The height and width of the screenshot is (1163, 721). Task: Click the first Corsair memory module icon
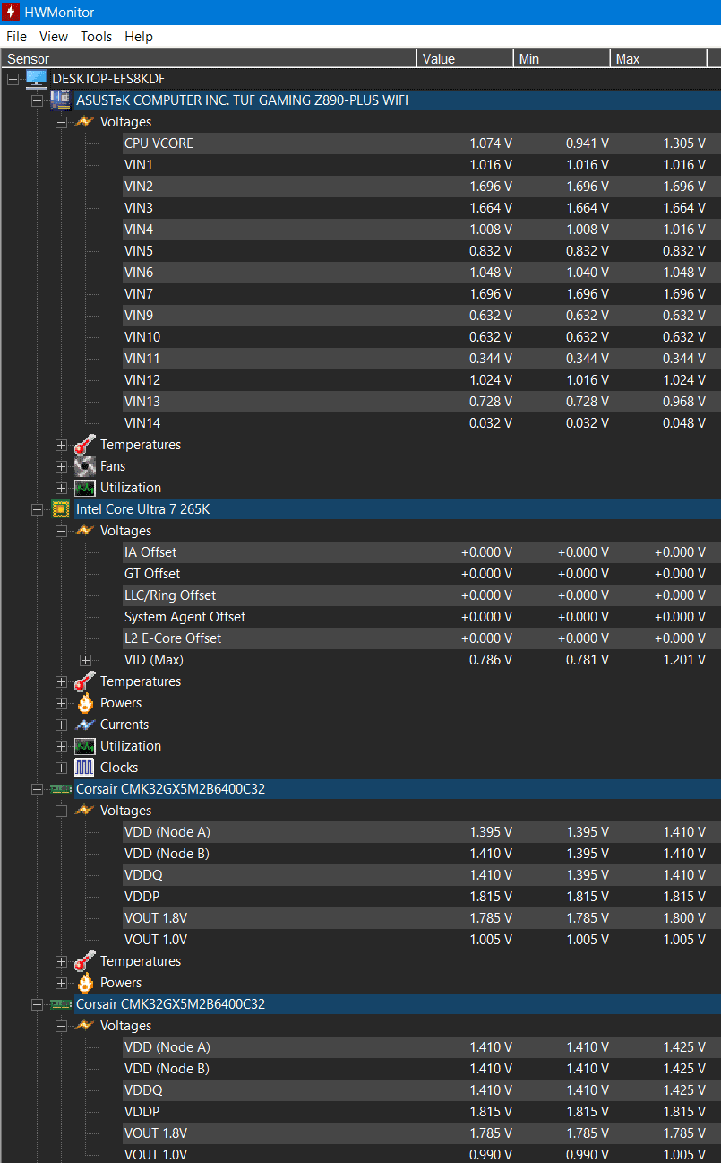(61, 789)
